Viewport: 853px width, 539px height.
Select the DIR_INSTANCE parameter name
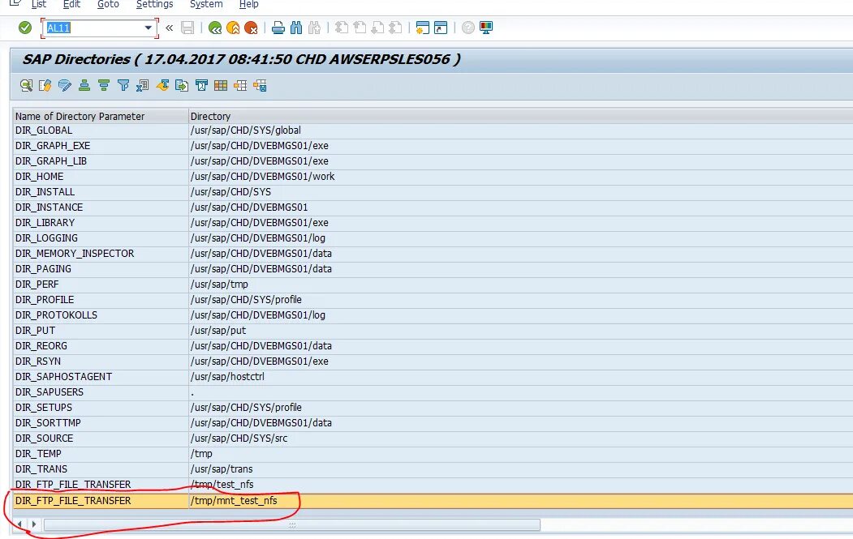pyautogui.click(x=50, y=207)
